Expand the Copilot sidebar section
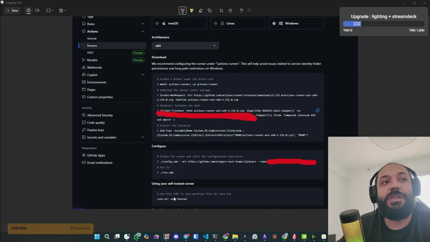The width and height of the screenshot is (430, 242). point(143,75)
